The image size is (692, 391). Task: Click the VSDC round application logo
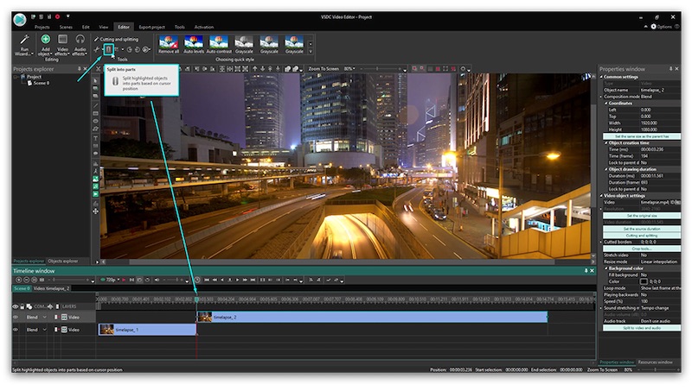(x=19, y=20)
